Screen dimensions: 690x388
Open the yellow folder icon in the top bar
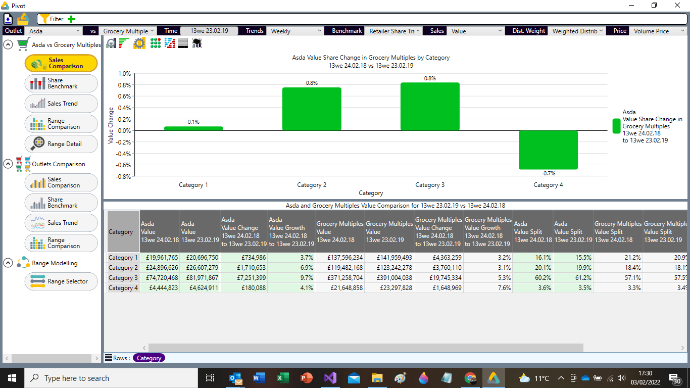pos(23,19)
